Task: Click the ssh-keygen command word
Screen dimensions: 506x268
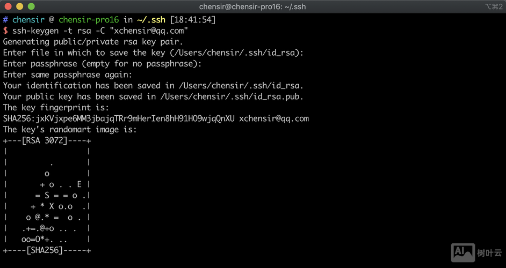Action: (36, 31)
